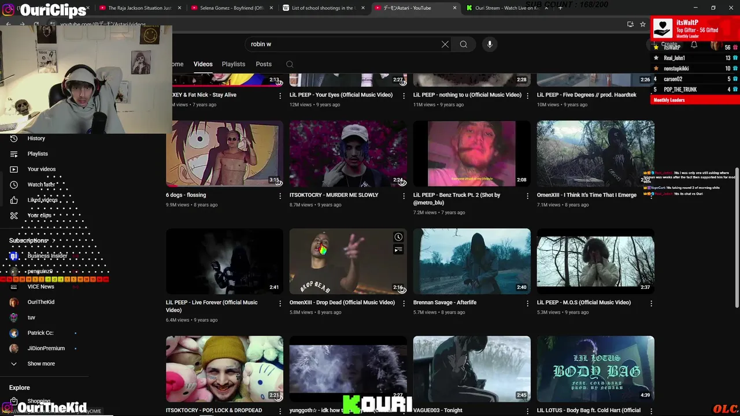Click the YouTube Create button
The width and height of the screenshot is (740, 416).
click(664, 44)
